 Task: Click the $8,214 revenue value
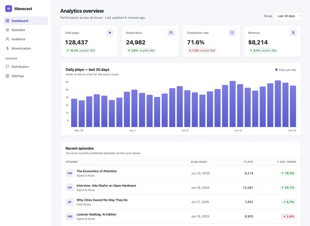(258, 42)
